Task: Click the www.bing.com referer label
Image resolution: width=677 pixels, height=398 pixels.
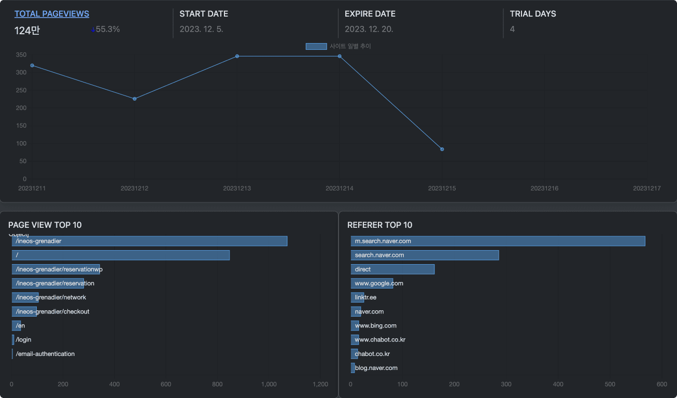Action: tap(376, 326)
